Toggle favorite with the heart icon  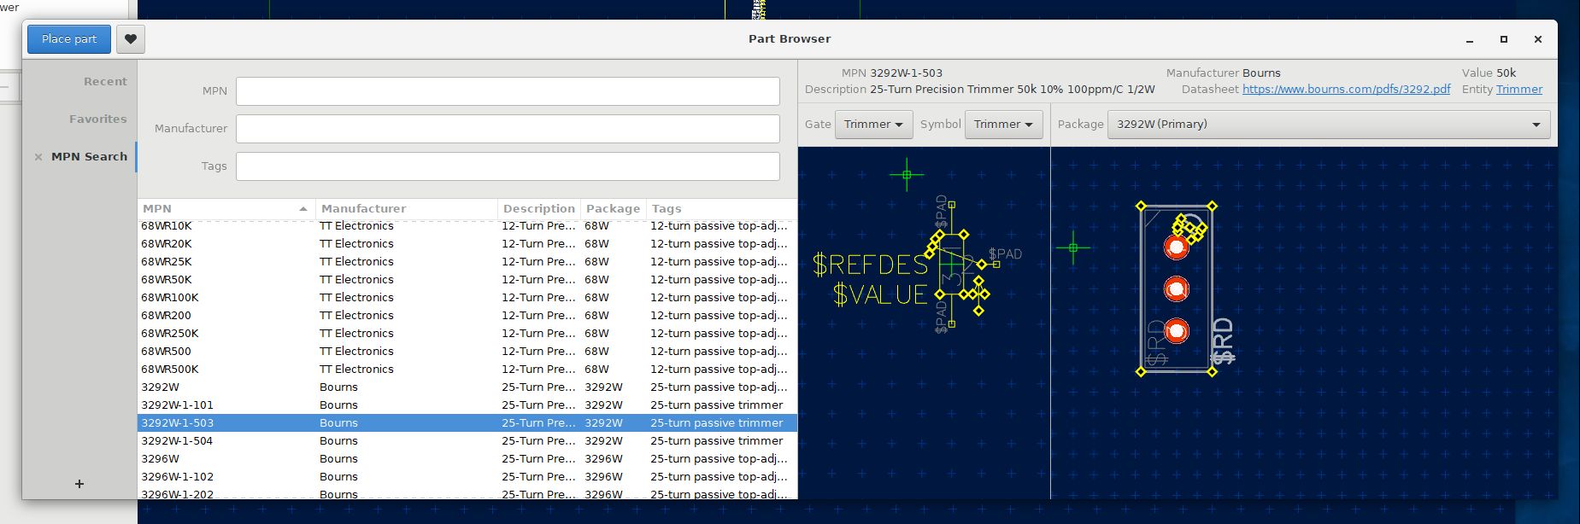(131, 39)
